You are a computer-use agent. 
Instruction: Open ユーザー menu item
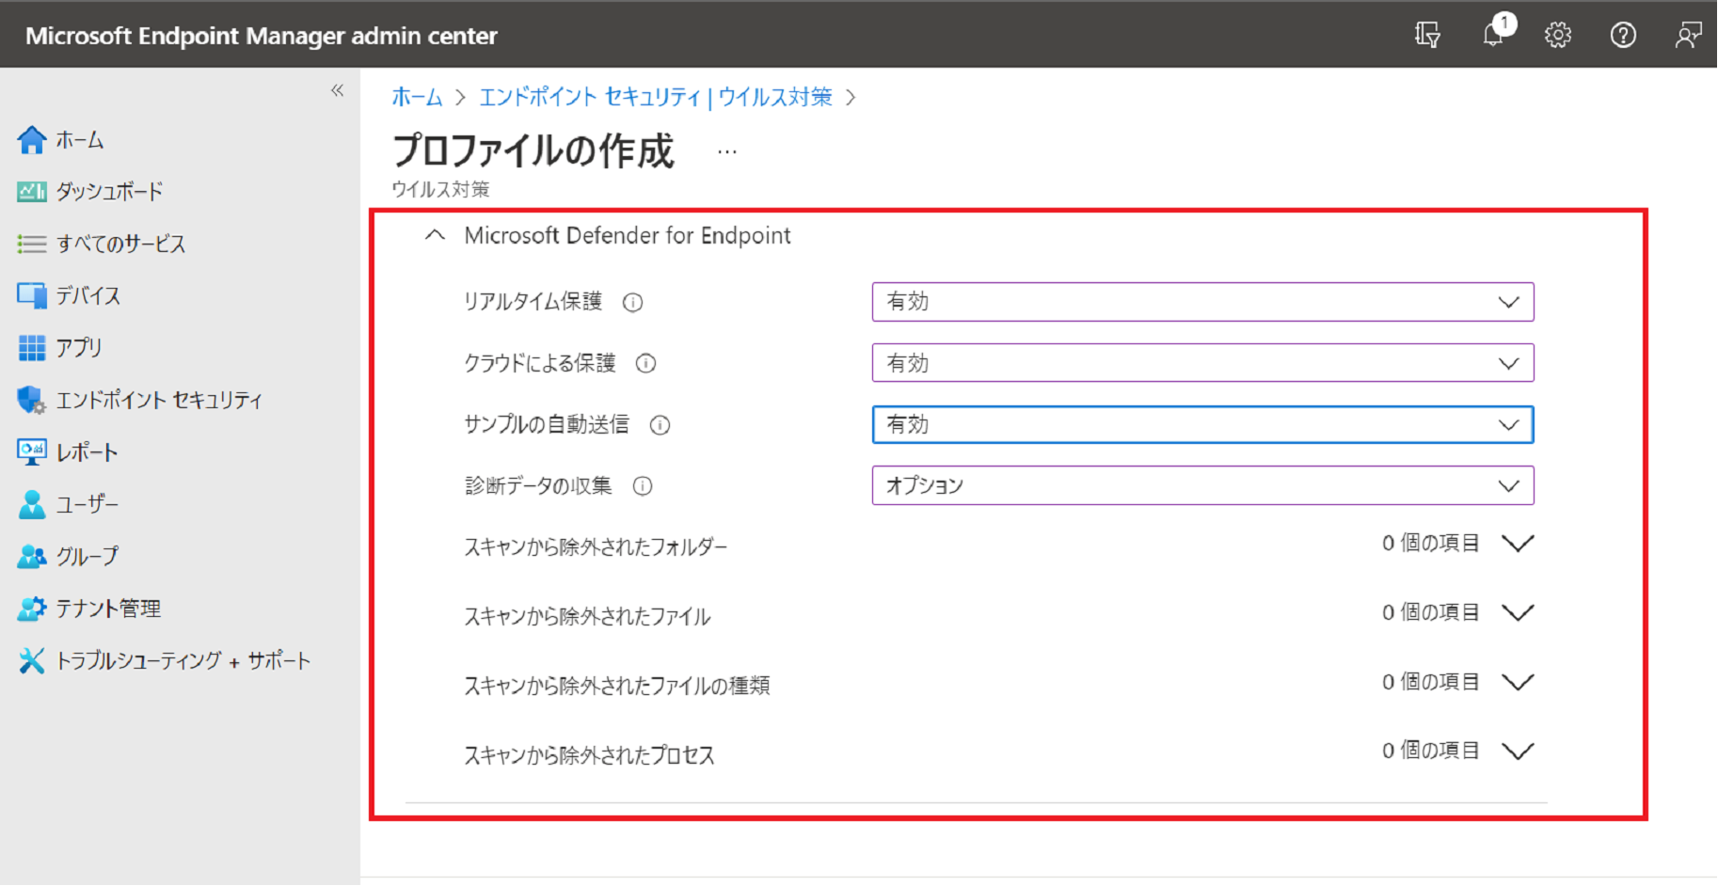click(87, 505)
